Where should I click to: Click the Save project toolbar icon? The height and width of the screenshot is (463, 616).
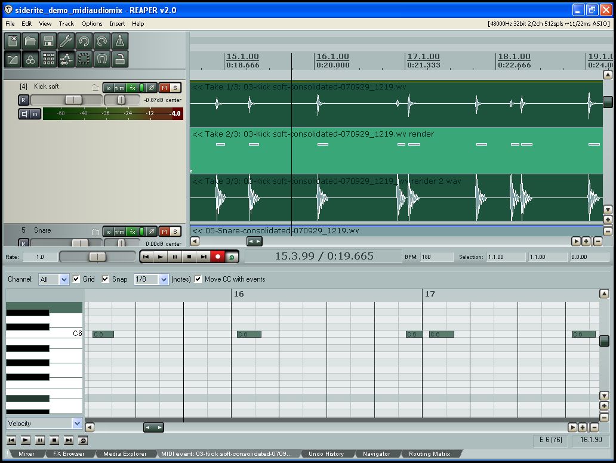pyautogui.click(x=48, y=41)
